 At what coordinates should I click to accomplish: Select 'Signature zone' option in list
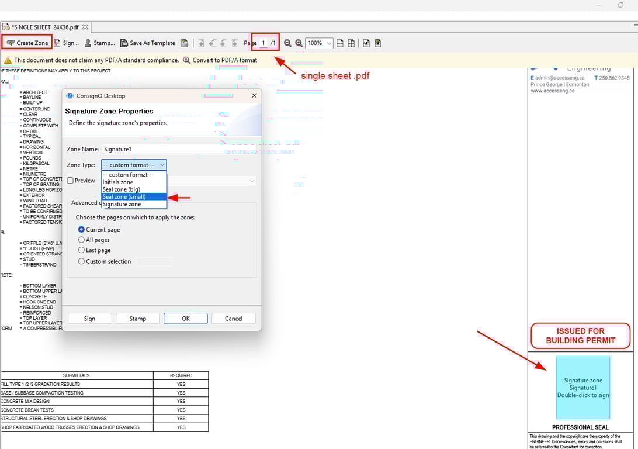click(134, 204)
